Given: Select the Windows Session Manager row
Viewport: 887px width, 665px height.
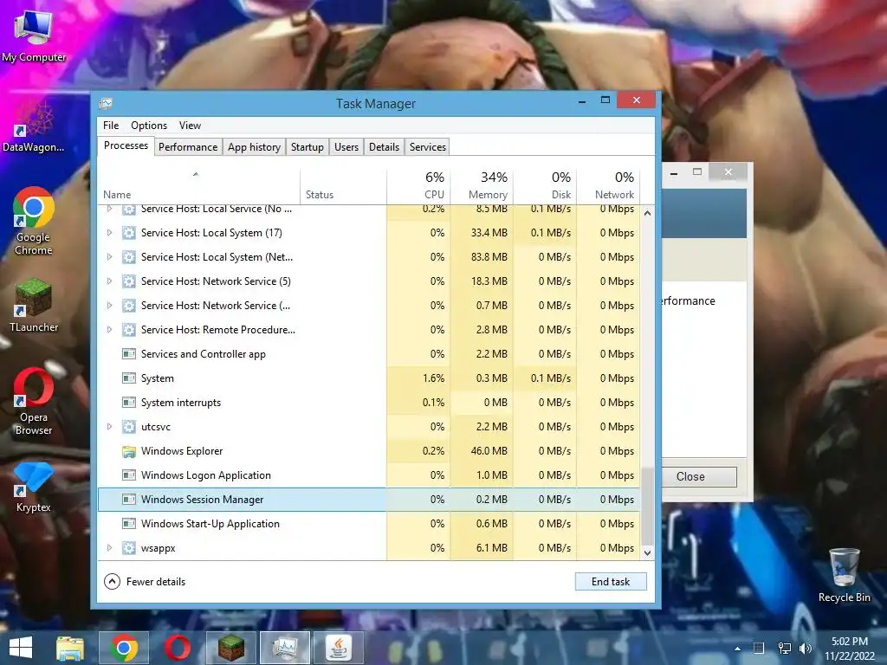Looking at the screenshot, I should (369, 500).
